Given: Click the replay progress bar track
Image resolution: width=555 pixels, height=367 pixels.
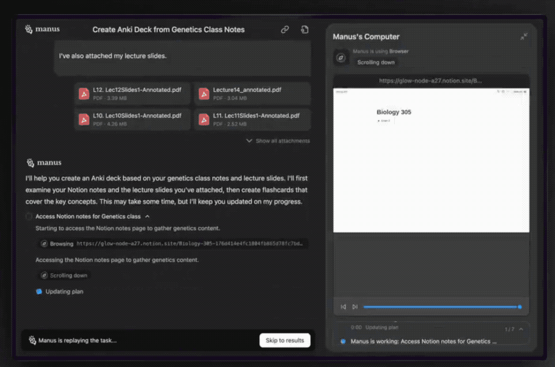Looking at the screenshot, I should click(440, 307).
